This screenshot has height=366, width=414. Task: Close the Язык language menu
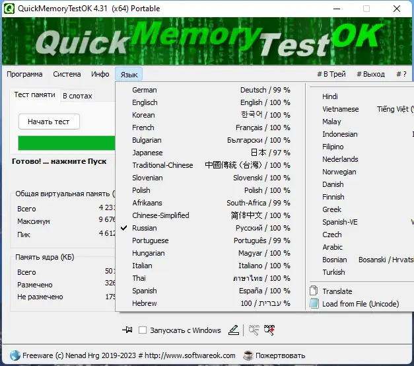[x=129, y=75]
